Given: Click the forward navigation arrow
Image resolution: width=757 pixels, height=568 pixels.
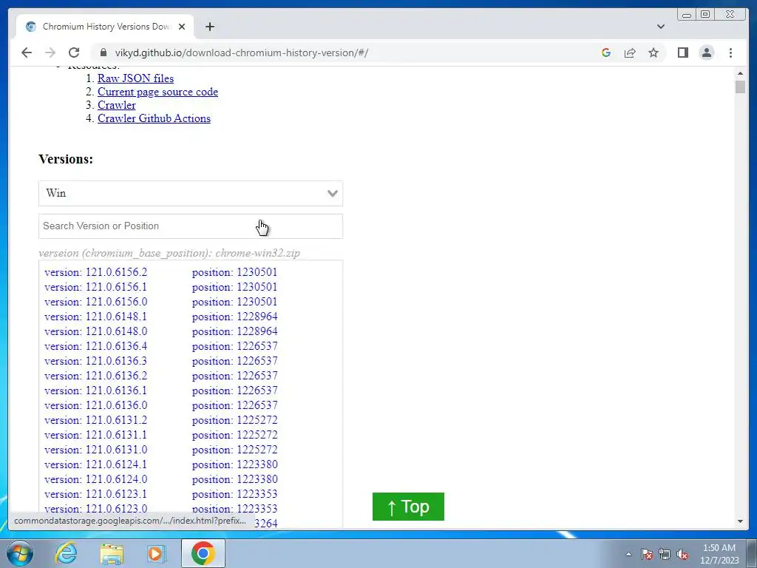Looking at the screenshot, I should (50, 53).
